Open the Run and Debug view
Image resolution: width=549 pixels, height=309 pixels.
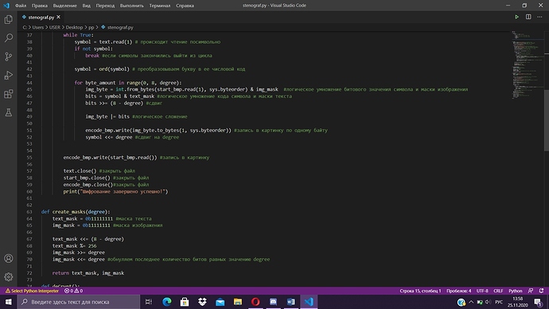pos(9,75)
